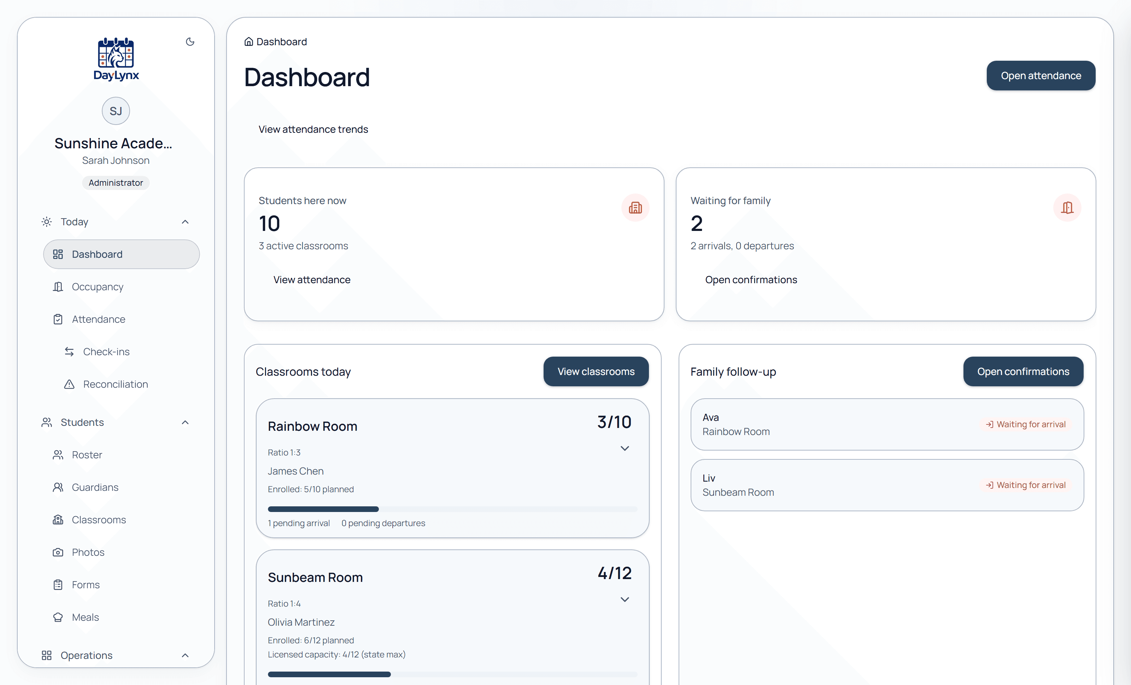Click Open confirmations on the Waiting for family card
Viewport: 1131px width, 685px height.
[751, 280]
